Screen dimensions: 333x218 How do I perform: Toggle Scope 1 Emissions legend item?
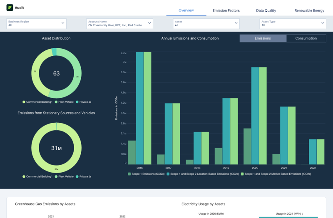coord(146,174)
